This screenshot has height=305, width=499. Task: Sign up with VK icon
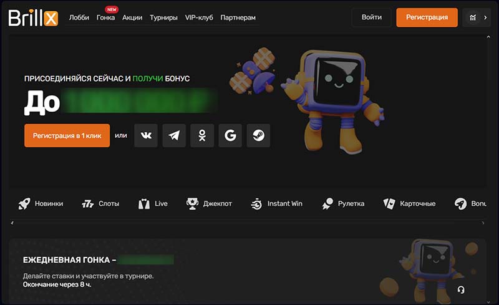tap(146, 135)
